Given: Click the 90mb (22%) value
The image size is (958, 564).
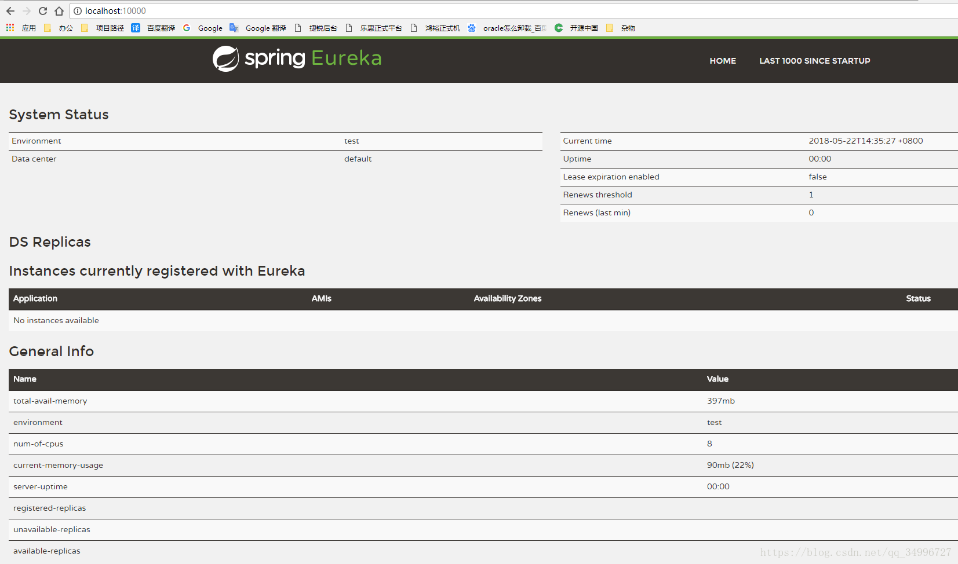Looking at the screenshot, I should pos(730,465).
